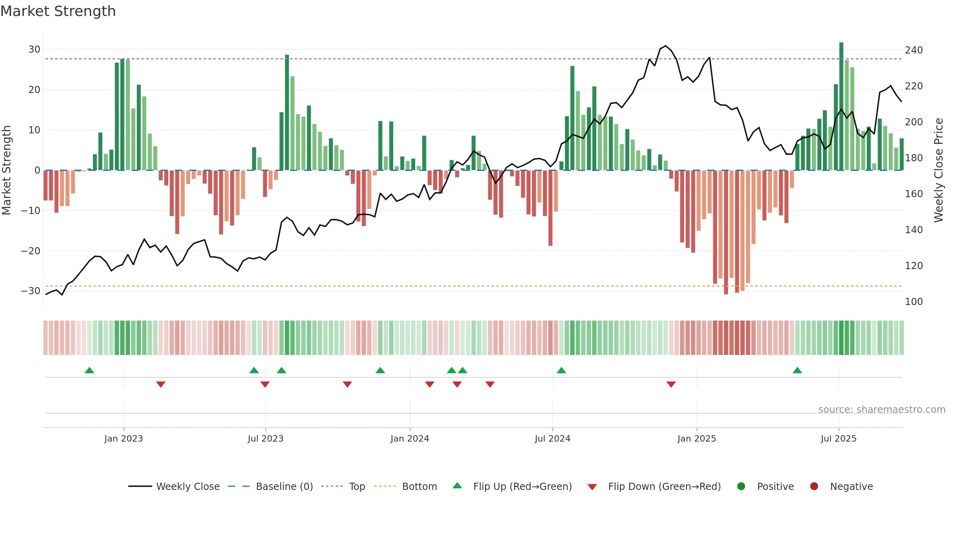Image resolution: width=959 pixels, height=539 pixels.
Task: Click the Weekly Close Price axis title
Action: [939, 170]
